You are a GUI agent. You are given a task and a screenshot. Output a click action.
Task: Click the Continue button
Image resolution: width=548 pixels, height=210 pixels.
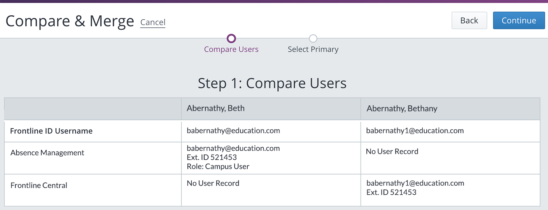(518, 20)
